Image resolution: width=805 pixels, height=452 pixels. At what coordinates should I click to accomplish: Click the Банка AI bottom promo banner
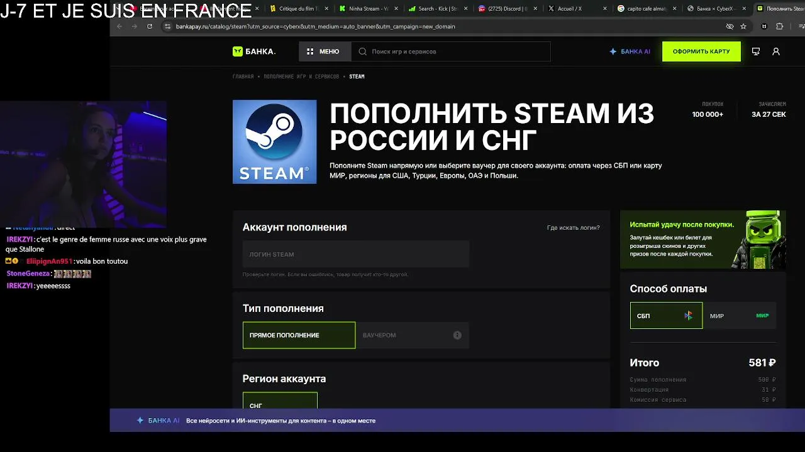[457, 421]
